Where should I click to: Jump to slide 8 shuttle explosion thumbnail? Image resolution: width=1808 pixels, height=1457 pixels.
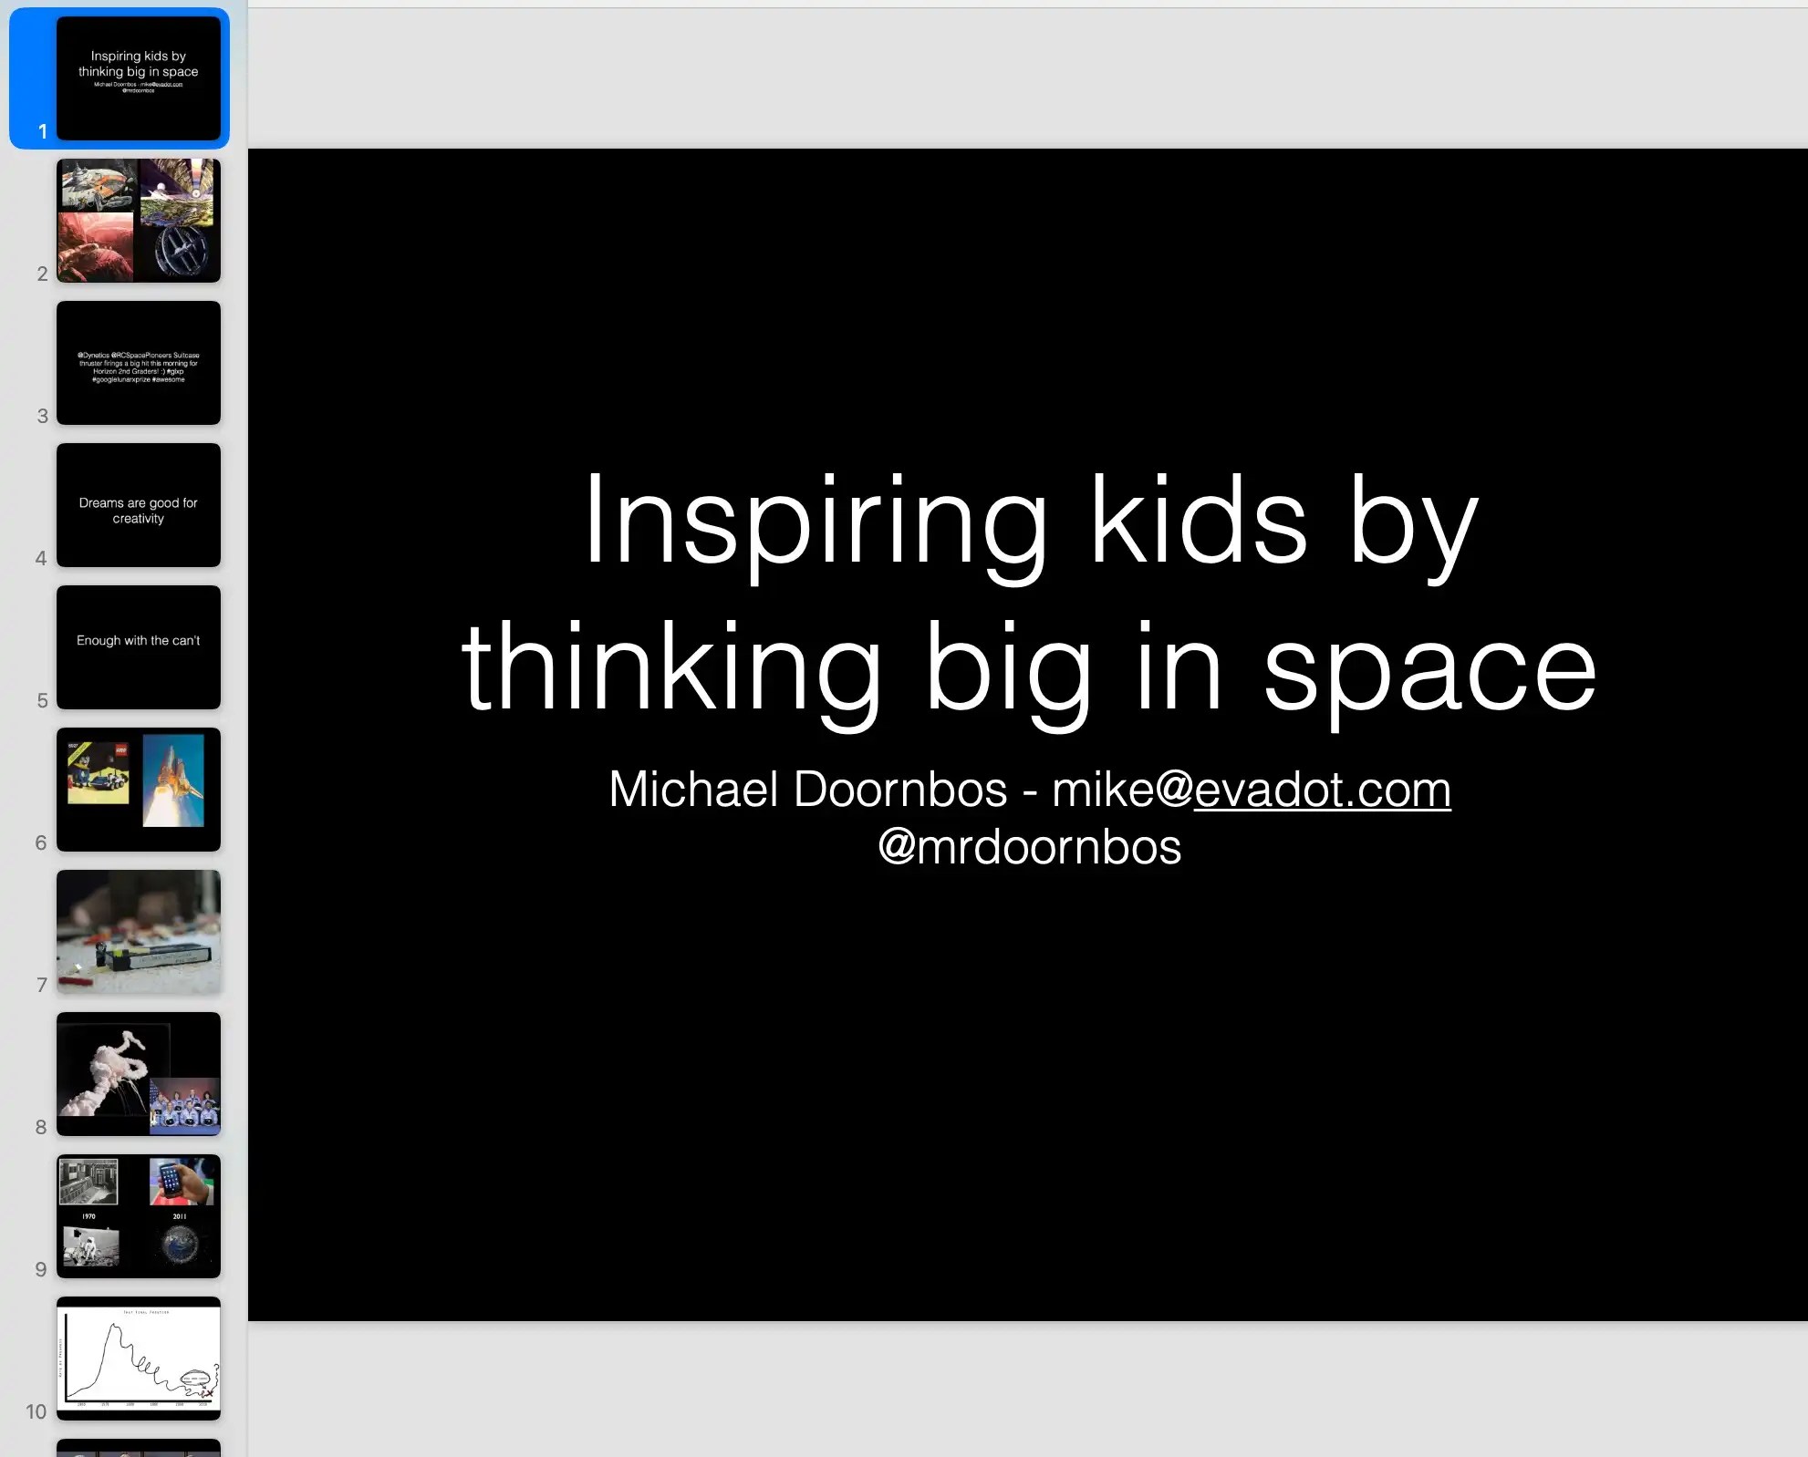coord(138,1074)
